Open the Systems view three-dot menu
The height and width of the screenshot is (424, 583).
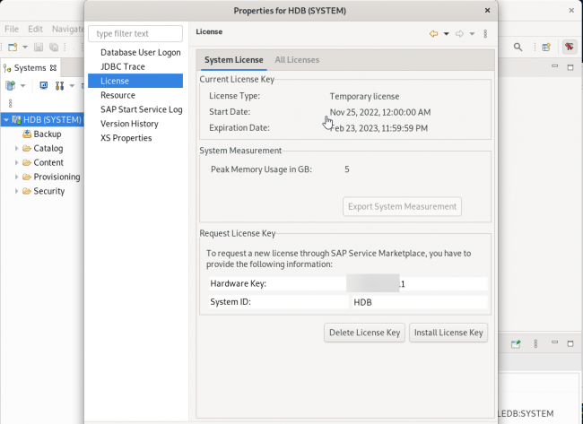point(11,103)
